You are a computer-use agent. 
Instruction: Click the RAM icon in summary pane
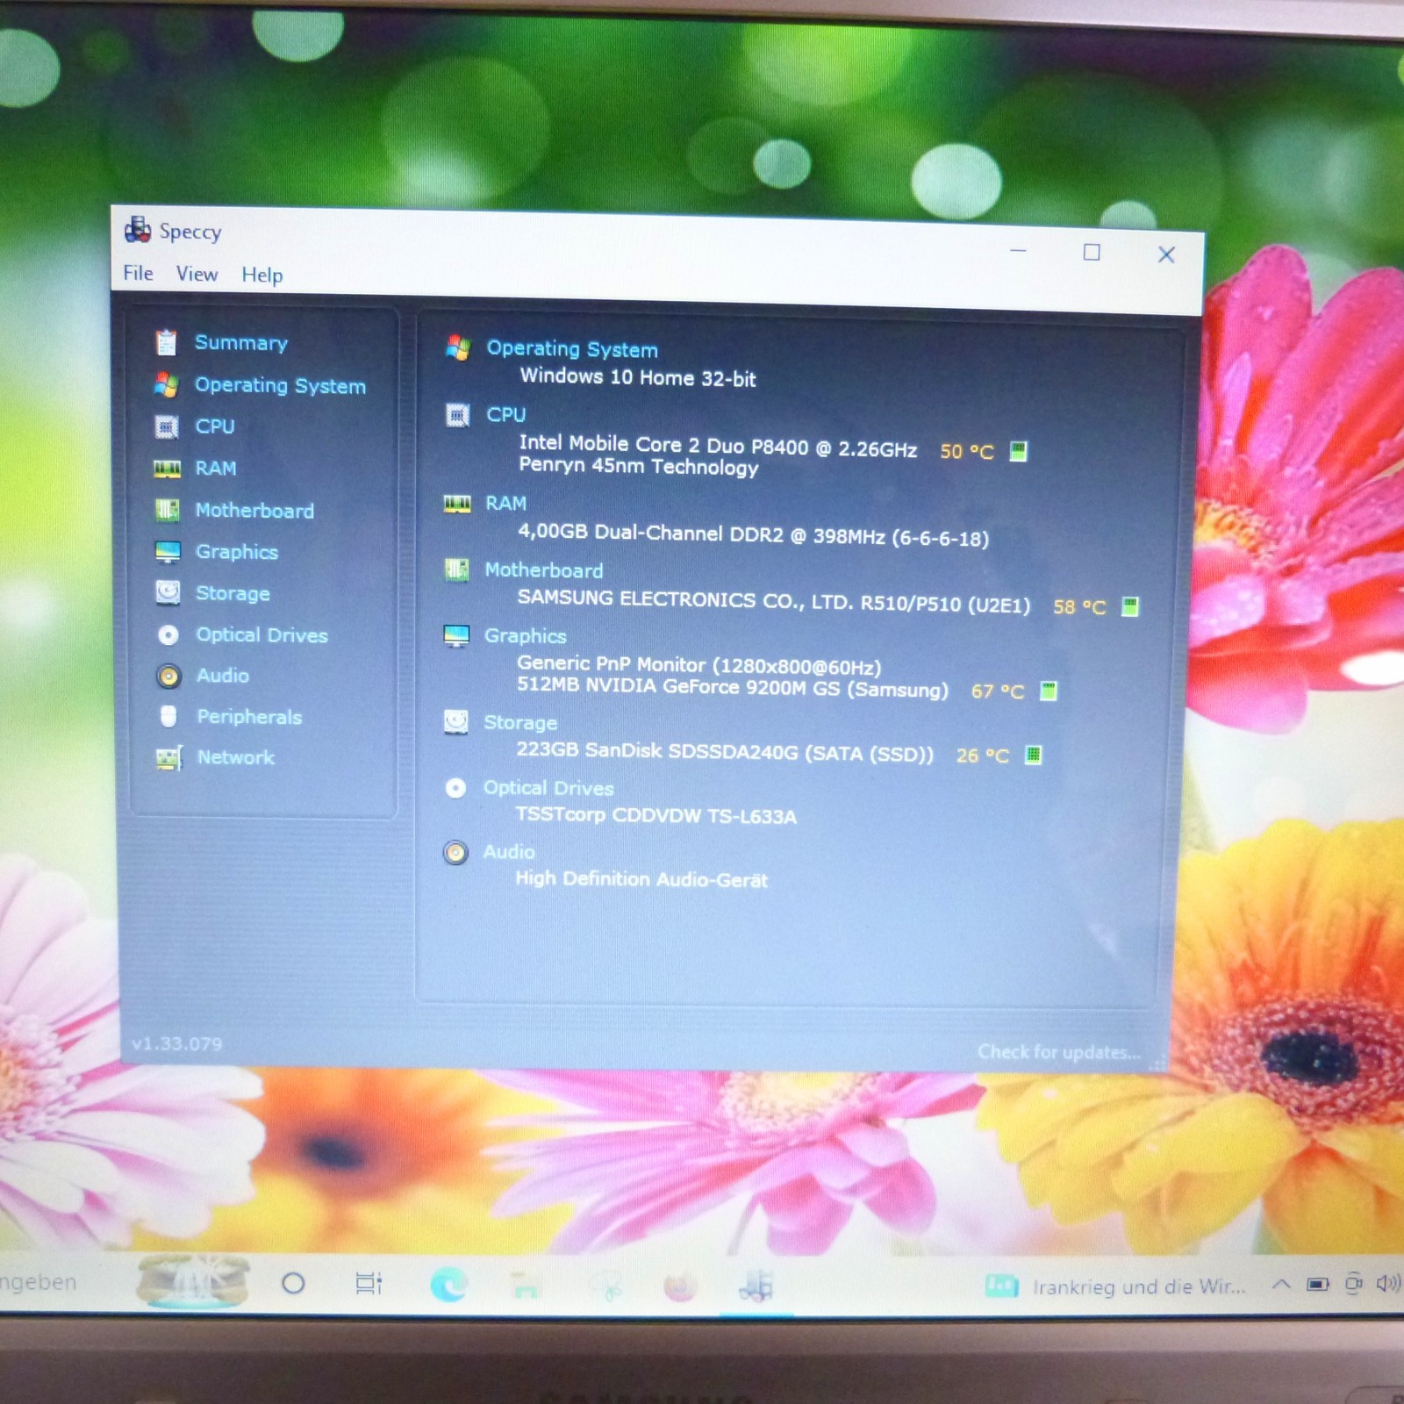coord(457,504)
